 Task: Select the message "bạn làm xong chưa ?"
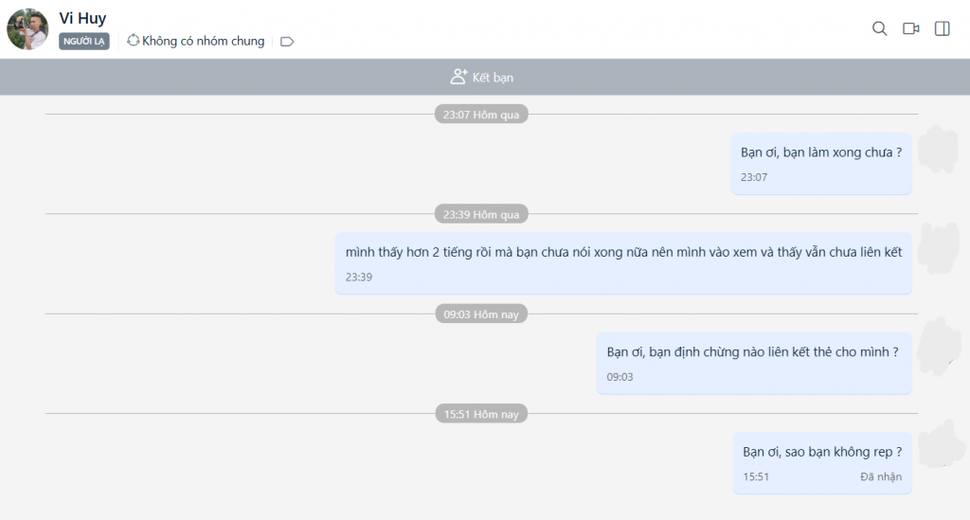pos(820,152)
